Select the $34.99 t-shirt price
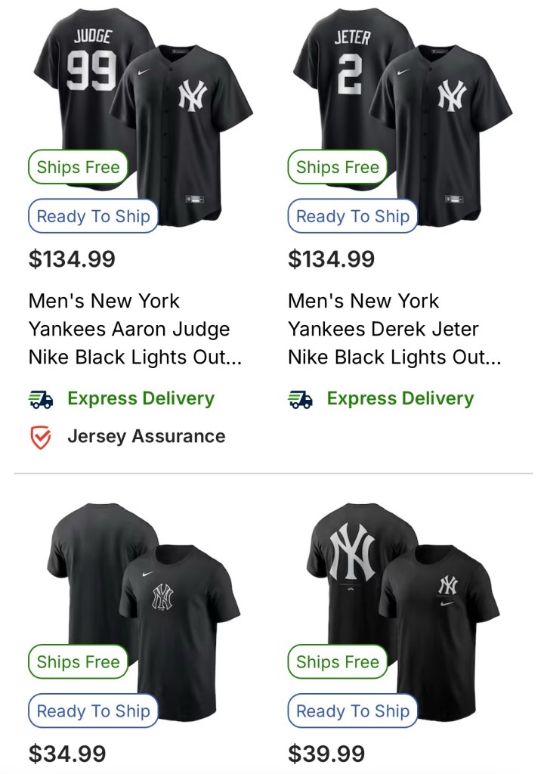 pos(67,754)
